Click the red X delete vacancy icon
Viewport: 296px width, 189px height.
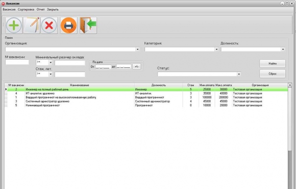point(49,26)
